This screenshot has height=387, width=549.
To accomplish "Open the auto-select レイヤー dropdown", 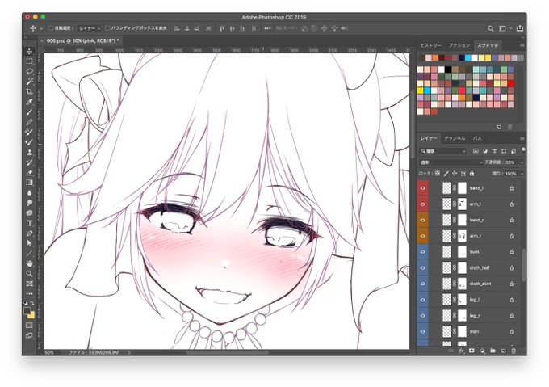I will pos(90,28).
